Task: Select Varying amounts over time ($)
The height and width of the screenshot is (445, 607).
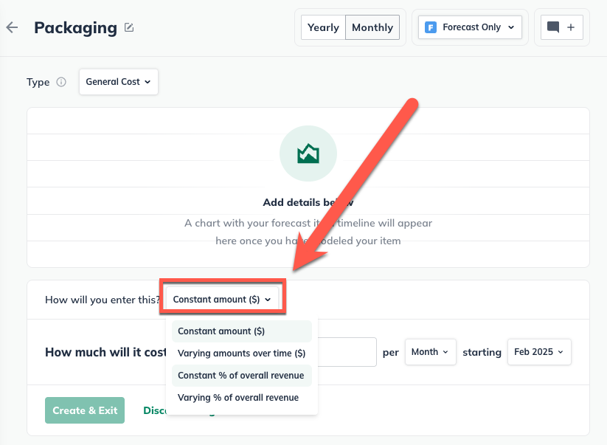Action: 241,353
